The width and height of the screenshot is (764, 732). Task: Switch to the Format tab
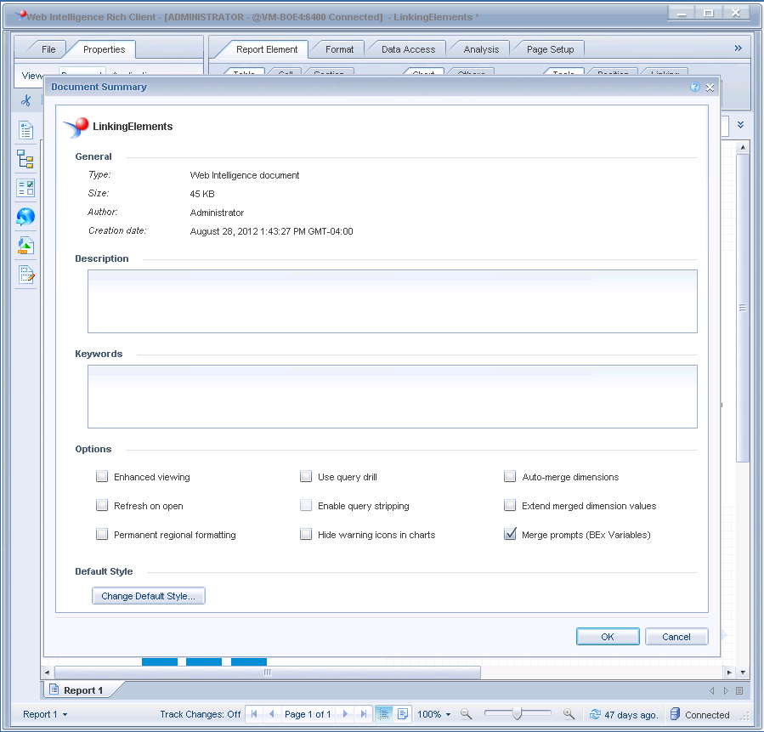point(339,49)
